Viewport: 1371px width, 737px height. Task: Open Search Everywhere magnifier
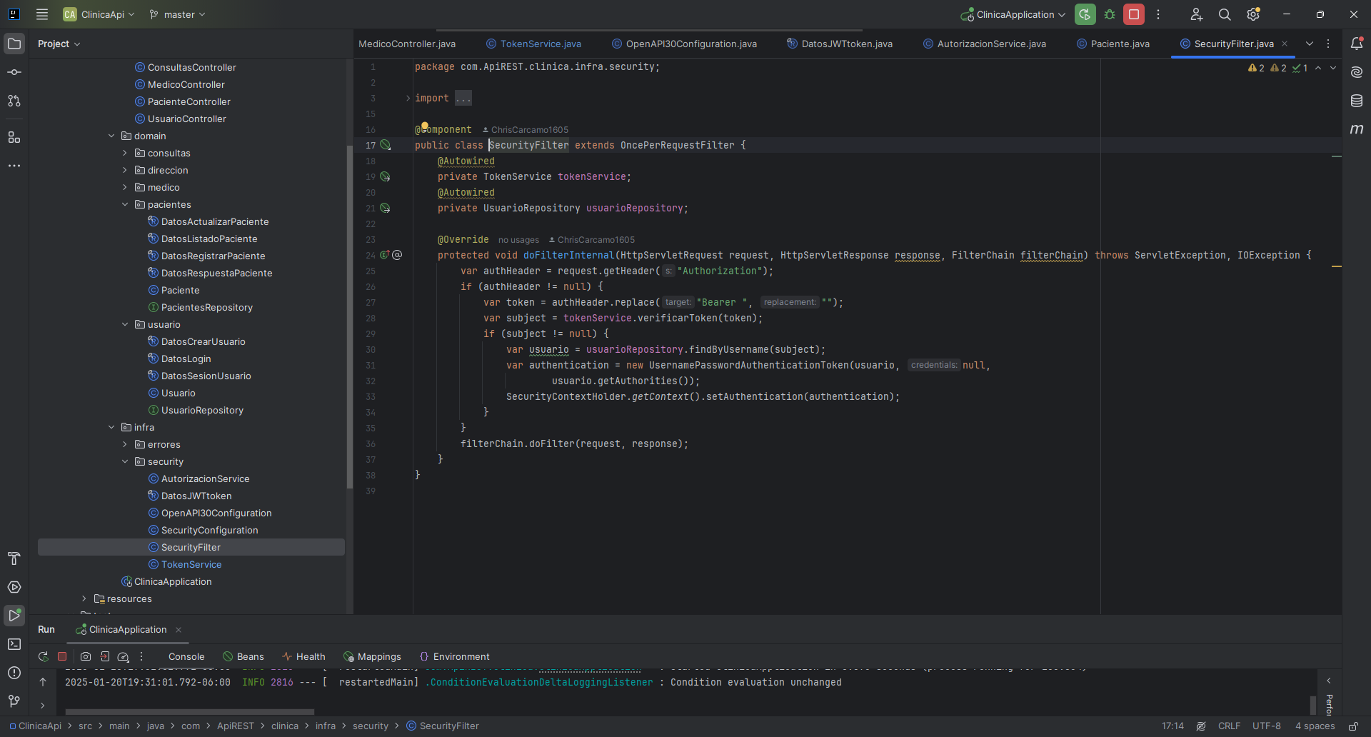point(1225,14)
